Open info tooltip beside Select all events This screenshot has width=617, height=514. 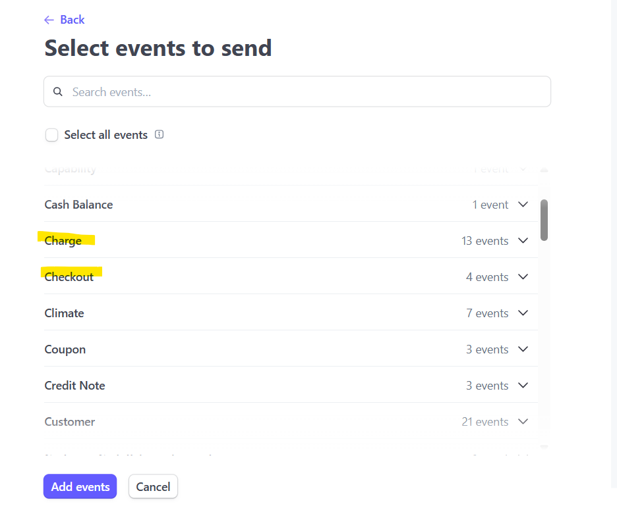click(x=159, y=134)
